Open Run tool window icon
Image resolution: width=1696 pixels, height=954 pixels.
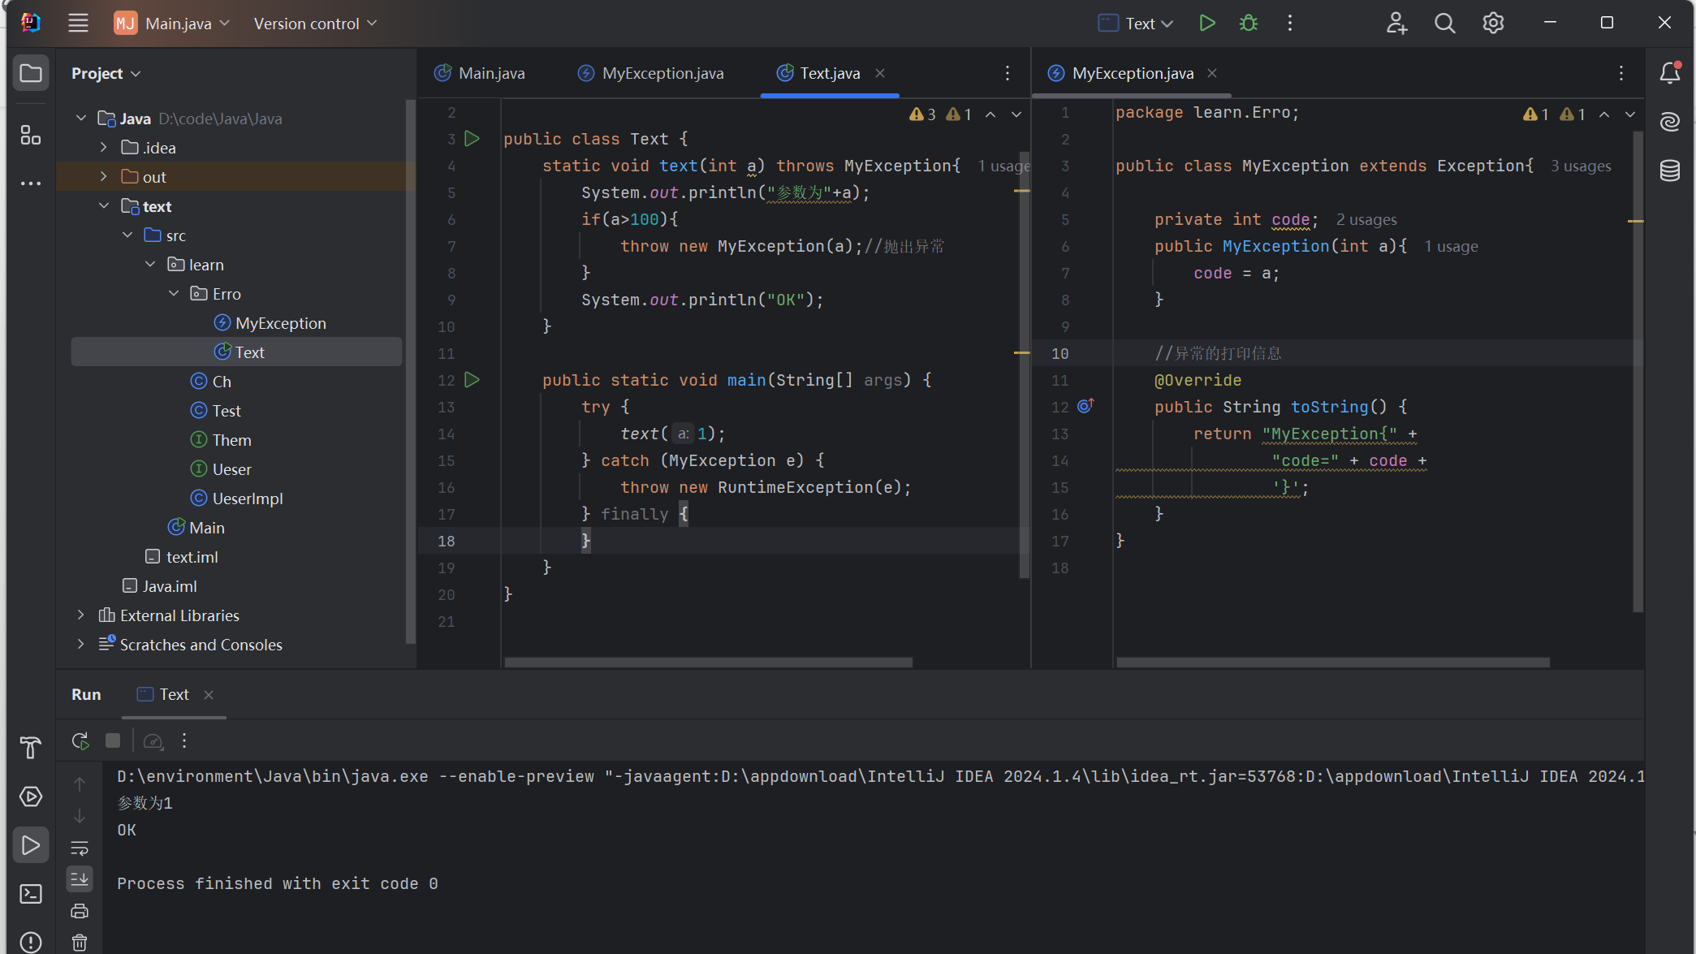click(31, 845)
